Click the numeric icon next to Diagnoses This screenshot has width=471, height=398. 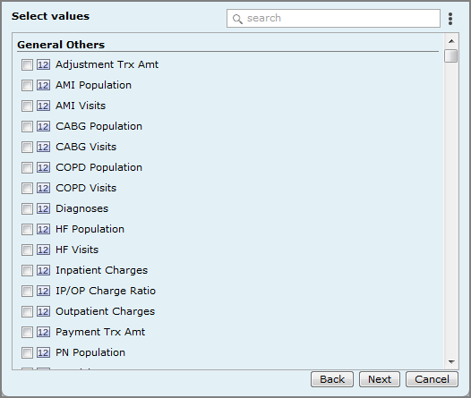tap(43, 208)
